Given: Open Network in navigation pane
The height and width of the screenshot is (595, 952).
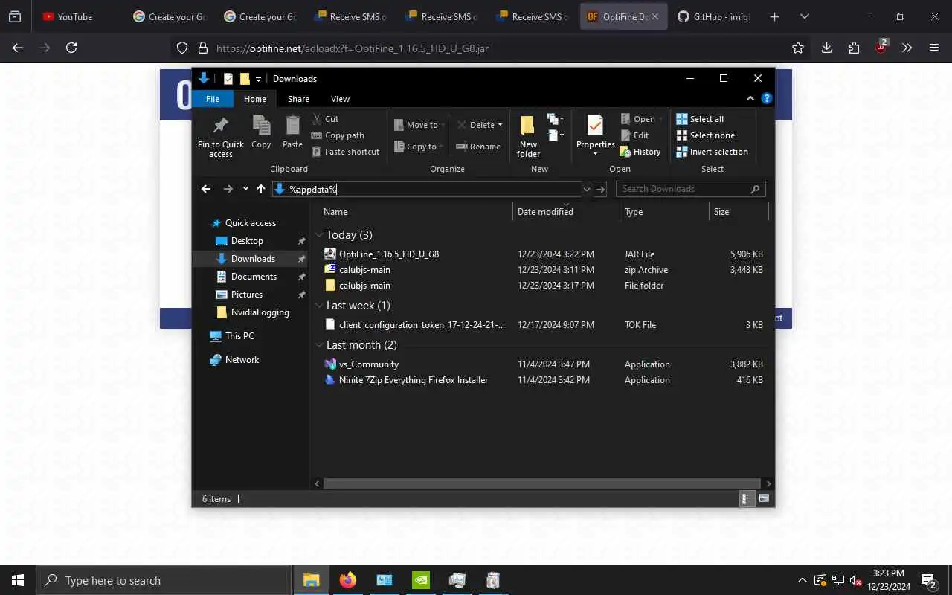Looking at the screenshot, I should [242, 360].
